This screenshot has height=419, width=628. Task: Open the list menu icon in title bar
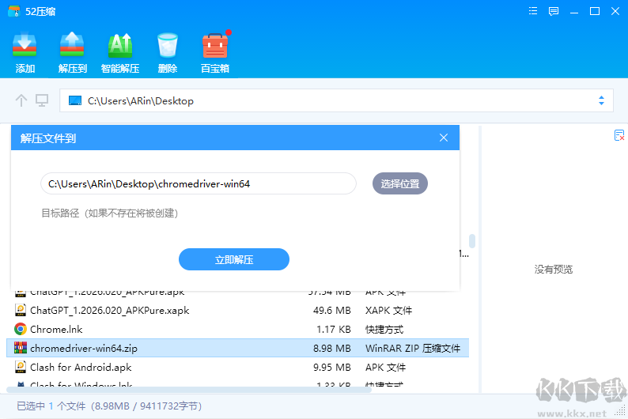[532, 11]
